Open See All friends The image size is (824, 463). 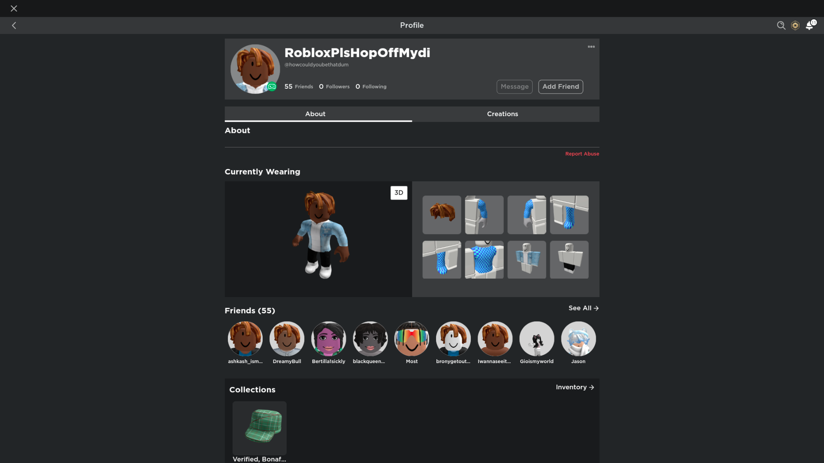click(x=584, y=308)
